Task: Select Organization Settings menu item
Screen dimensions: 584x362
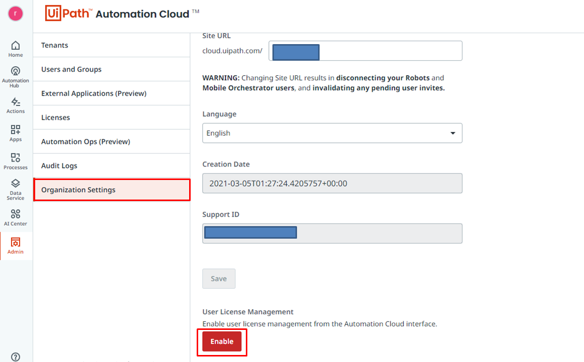Action: point(111,190)
